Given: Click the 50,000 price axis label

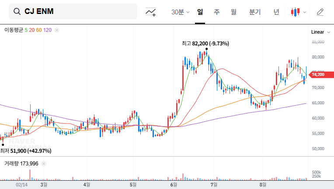Looking at the screenshot, I should pos(318,149).
